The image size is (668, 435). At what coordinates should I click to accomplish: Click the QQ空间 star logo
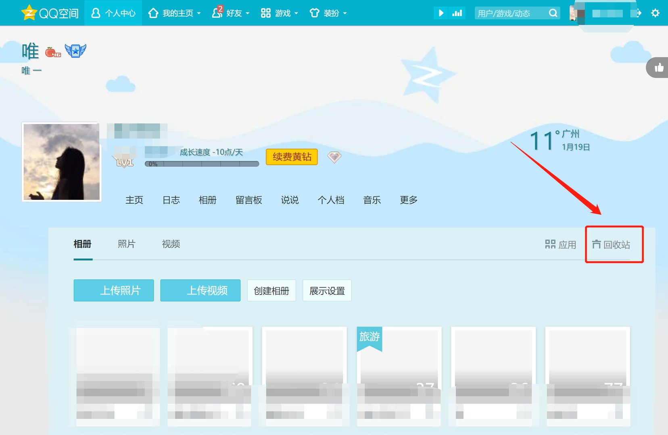29,12
